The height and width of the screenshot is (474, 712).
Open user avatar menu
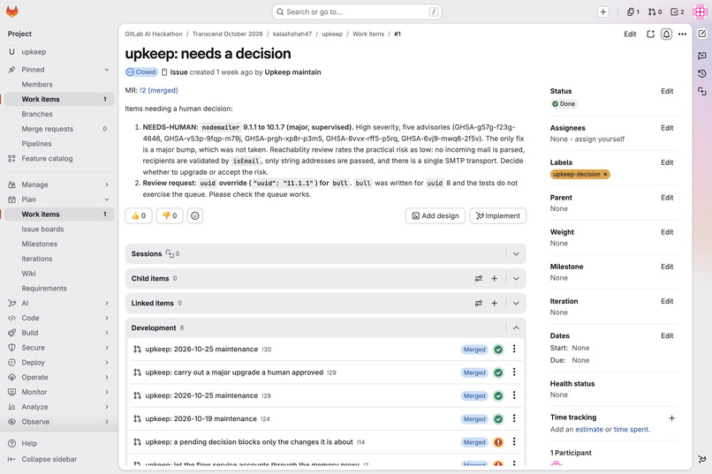700,11
